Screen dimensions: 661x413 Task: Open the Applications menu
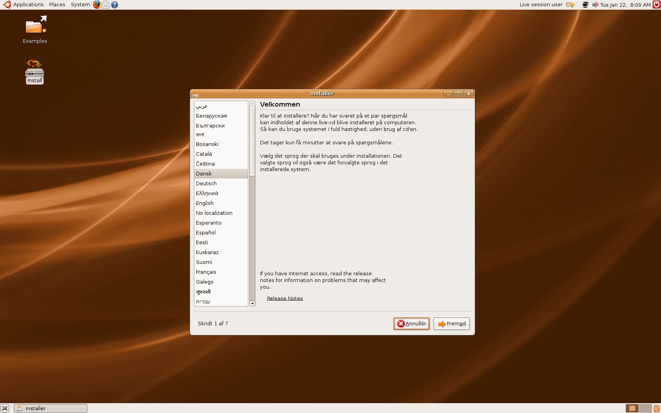tap(28, 5)
